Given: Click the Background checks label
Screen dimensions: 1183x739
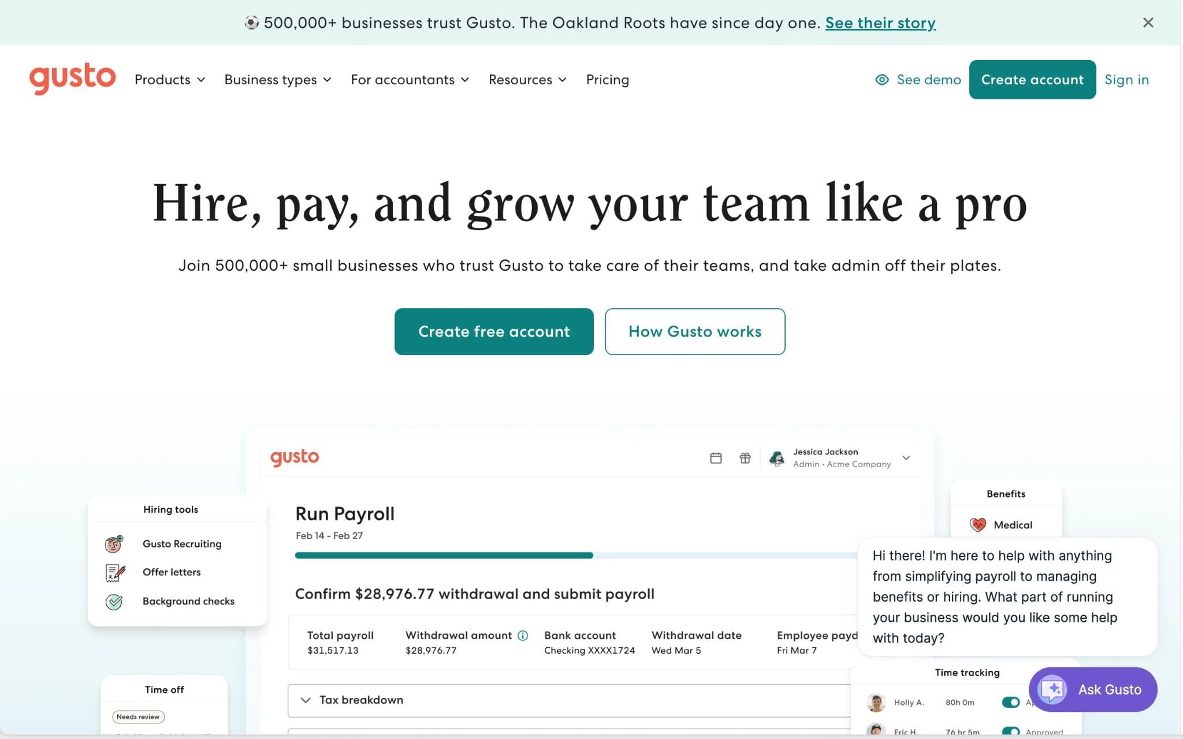Looking at the screenshot, I should coord(188,601).
